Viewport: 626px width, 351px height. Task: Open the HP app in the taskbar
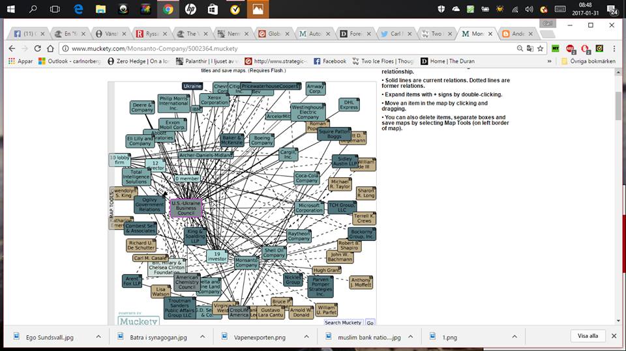click(x=190, y=9)
